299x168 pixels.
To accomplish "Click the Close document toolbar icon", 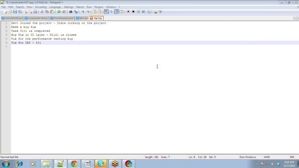I will tap(26, 12).
